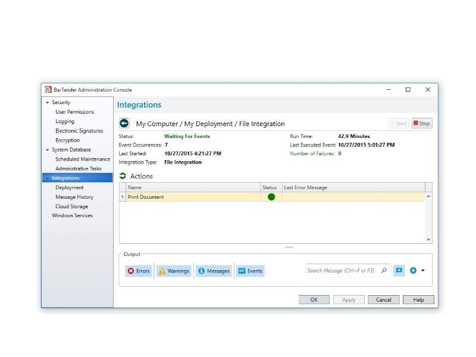Click the Last Started timestamp value
This screenshot has width=476, height=357.
pos(193,154)
